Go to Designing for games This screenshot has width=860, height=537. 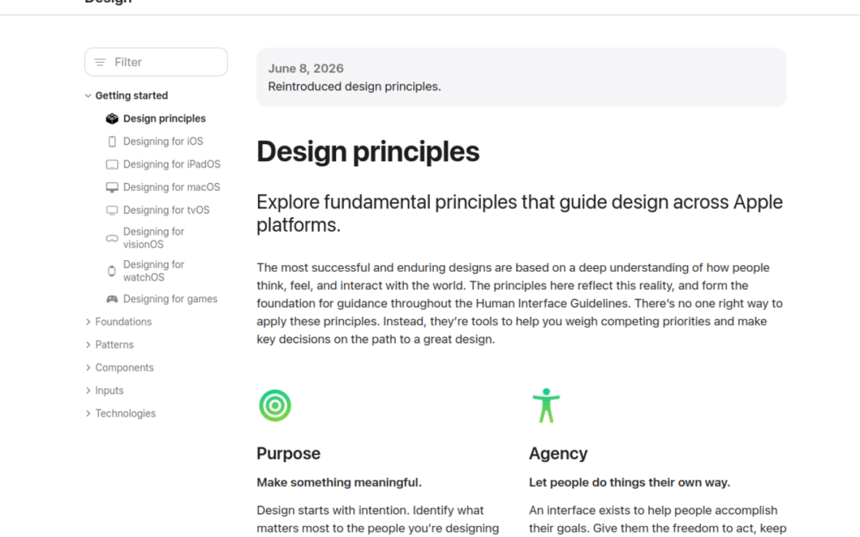[170, 299]
